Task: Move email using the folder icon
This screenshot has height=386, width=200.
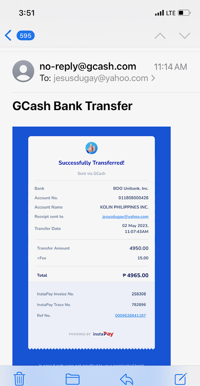Action: [72, 379]
